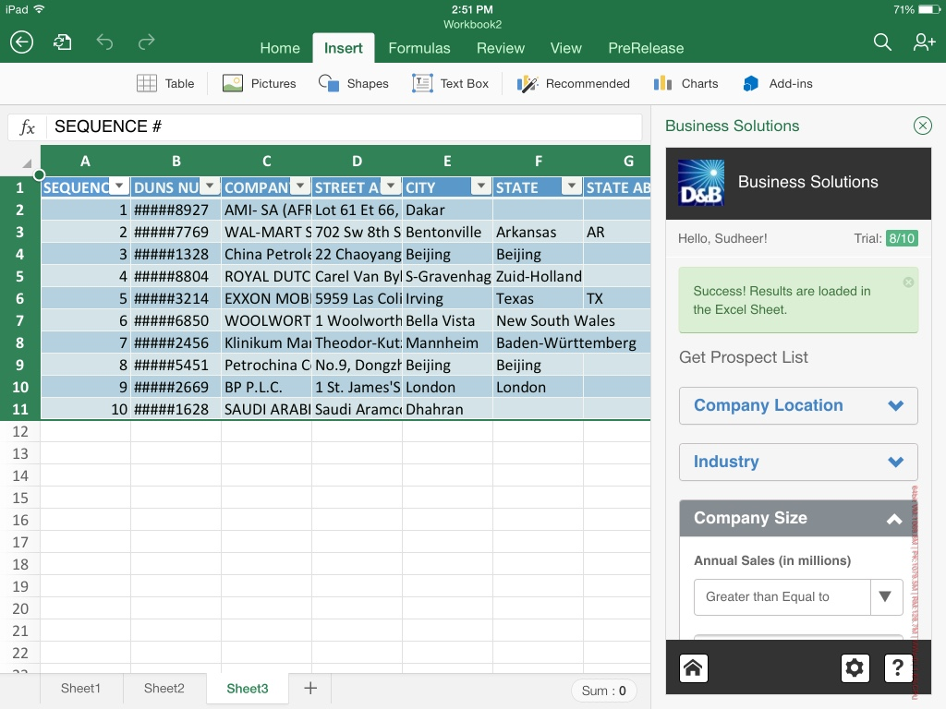Select the Zuid-Holland state cell
Screen dimensions: 946x709
[x=539, y=277]
